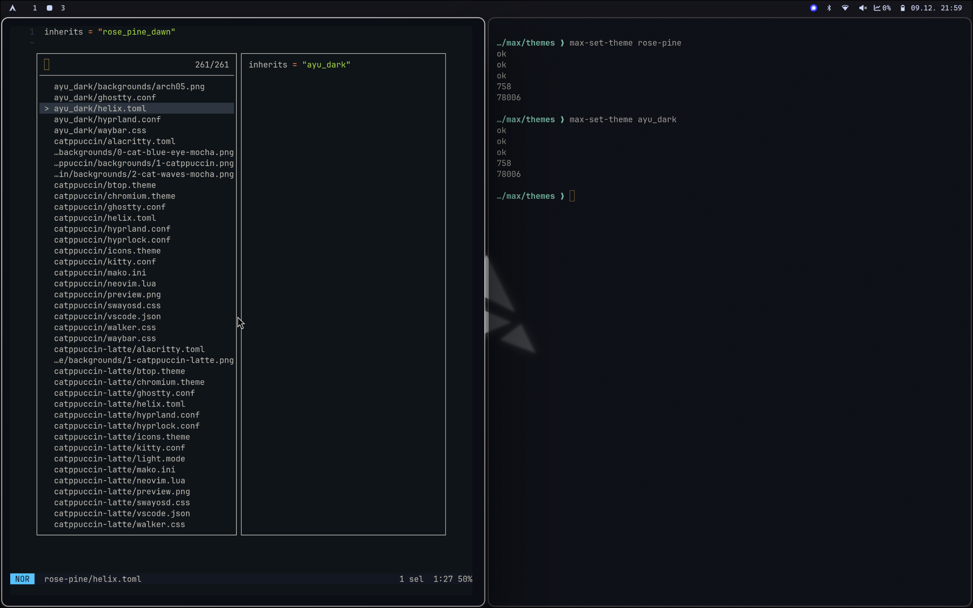The height and width of the screenshot is (608, 973).
Task: Click the 1 sel selection counter
Action: point(411,579)
